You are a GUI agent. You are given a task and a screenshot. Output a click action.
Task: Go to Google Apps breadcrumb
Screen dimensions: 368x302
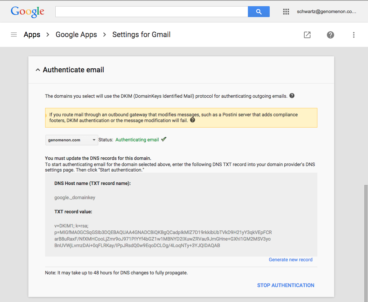[76, 35]
